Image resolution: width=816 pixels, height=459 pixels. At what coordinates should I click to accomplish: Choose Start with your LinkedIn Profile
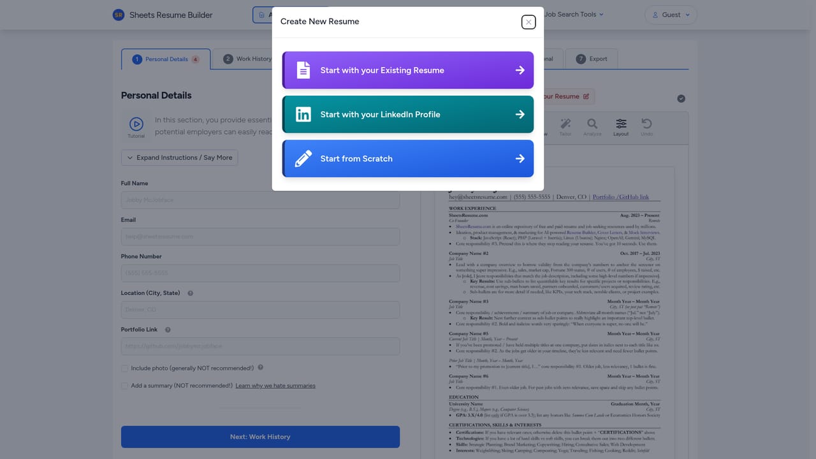[x=408, y=114]
